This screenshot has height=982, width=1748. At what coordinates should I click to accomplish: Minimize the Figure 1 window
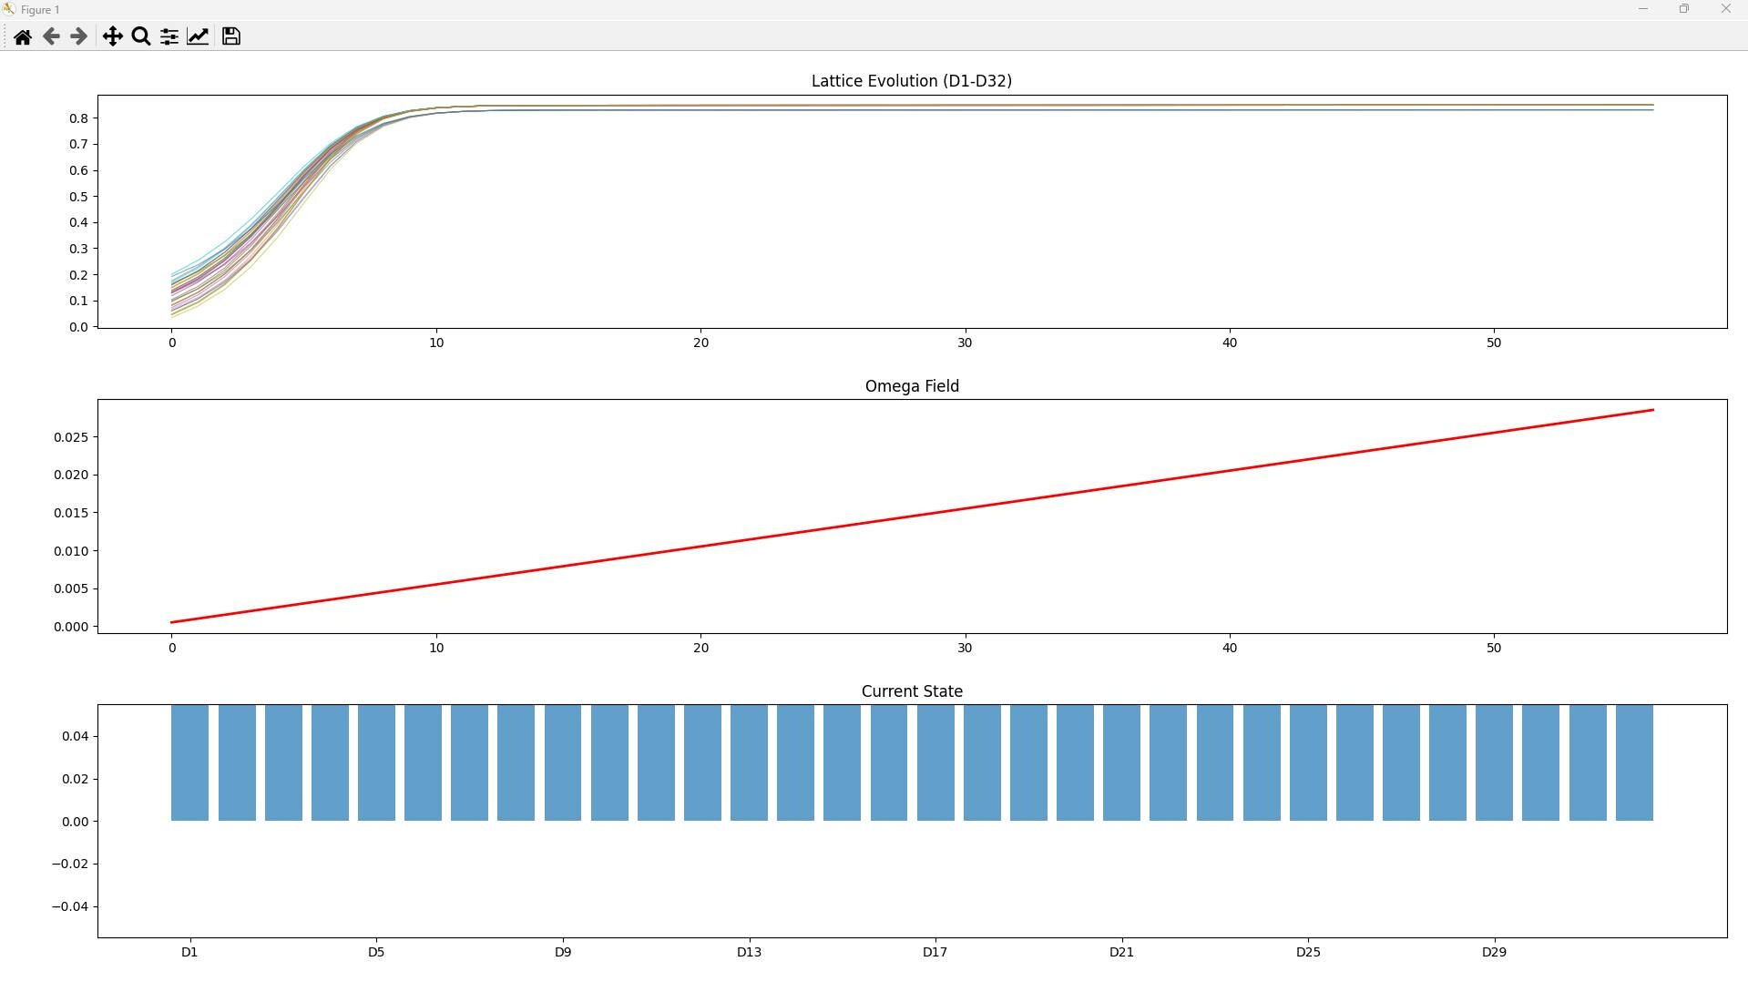pos(1643,9)
